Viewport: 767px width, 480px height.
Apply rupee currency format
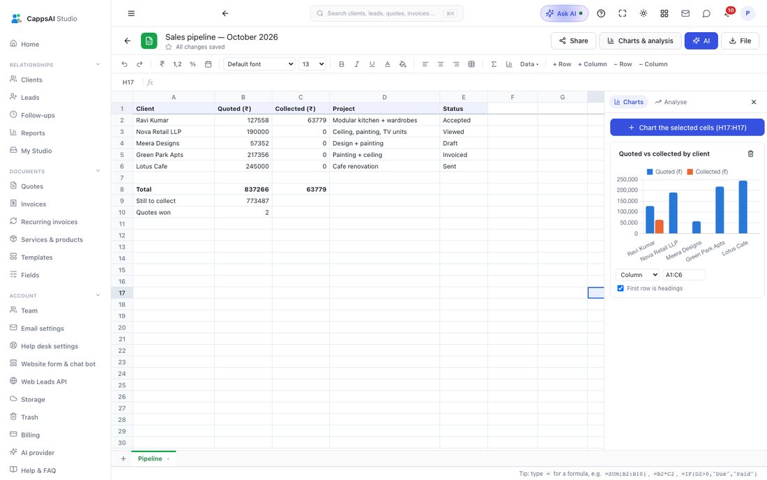coord(162,64)
